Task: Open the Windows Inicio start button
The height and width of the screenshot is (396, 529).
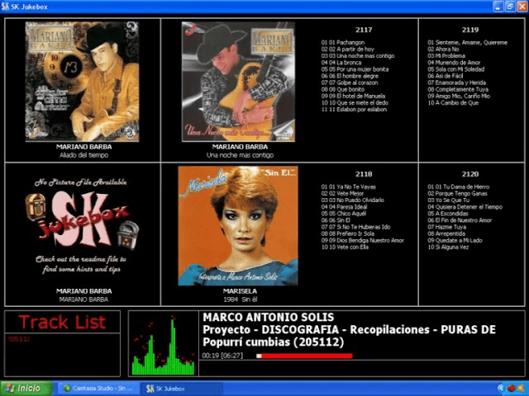Action: tap(26, 389)
